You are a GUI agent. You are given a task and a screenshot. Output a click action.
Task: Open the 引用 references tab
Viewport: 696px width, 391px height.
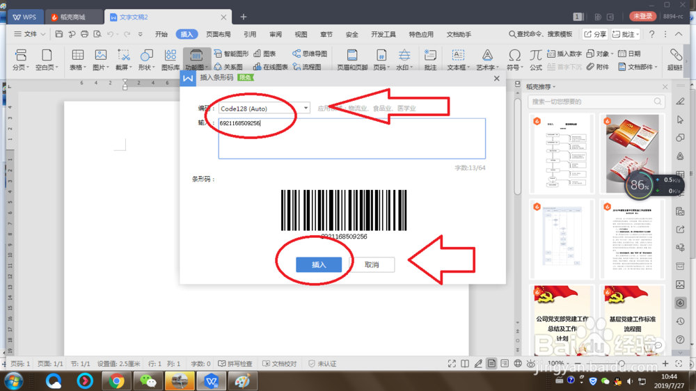pyautogui.click(x=250, y=34)
